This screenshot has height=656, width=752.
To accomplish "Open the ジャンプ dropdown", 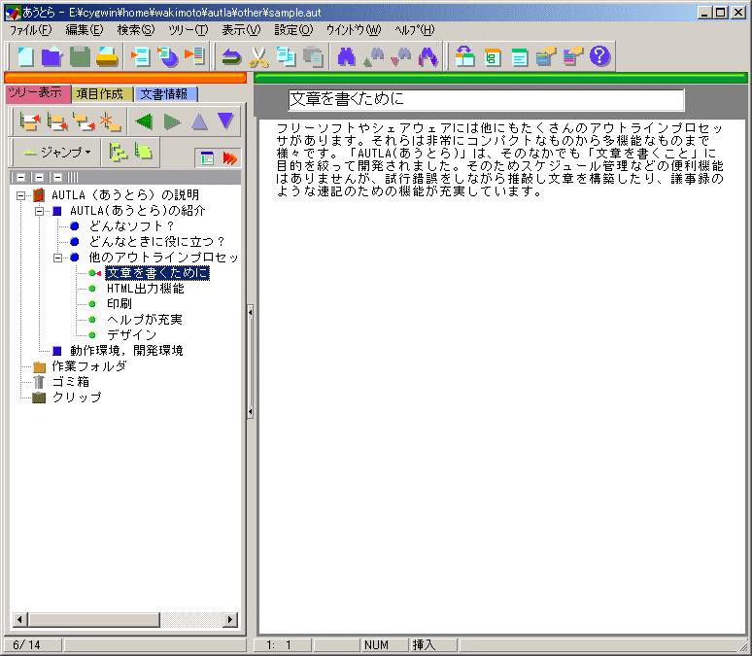I will click(x=56, y=153).
